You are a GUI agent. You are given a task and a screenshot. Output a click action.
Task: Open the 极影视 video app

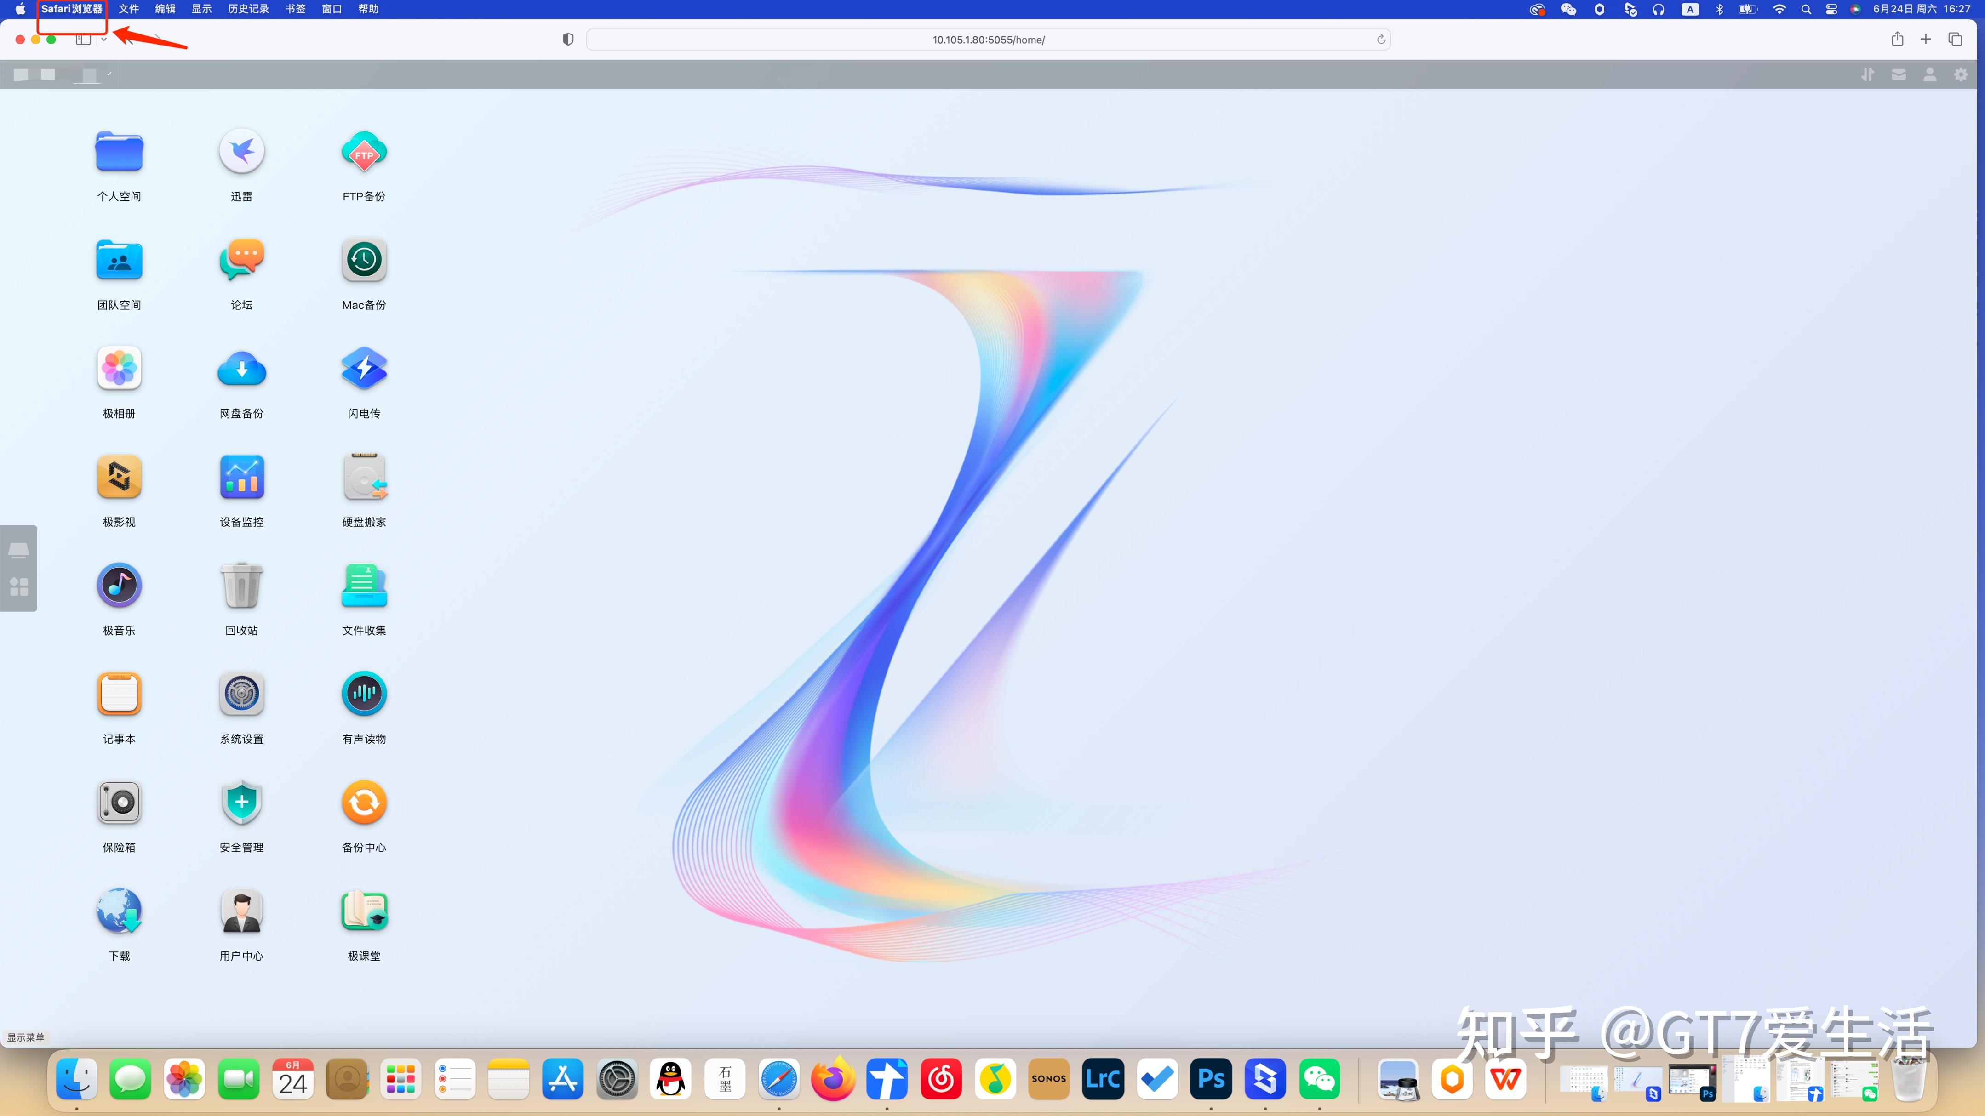point(119,477)
